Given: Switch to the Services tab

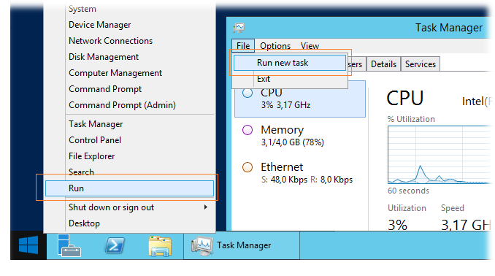Looking at the screenshot, I should 421,64.
